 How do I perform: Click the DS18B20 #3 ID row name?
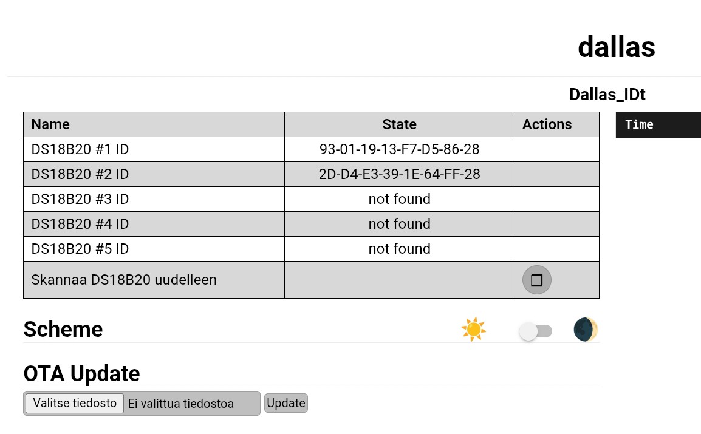(80, 199)
